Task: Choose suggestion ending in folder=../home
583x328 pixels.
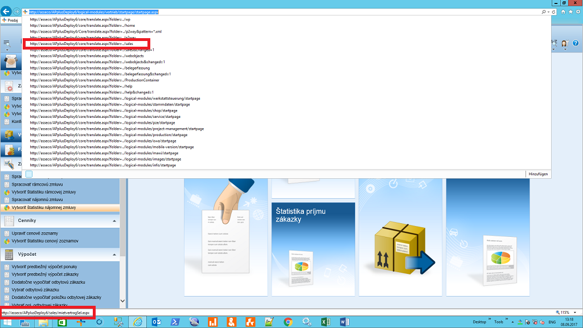Action: click(82, 25)
